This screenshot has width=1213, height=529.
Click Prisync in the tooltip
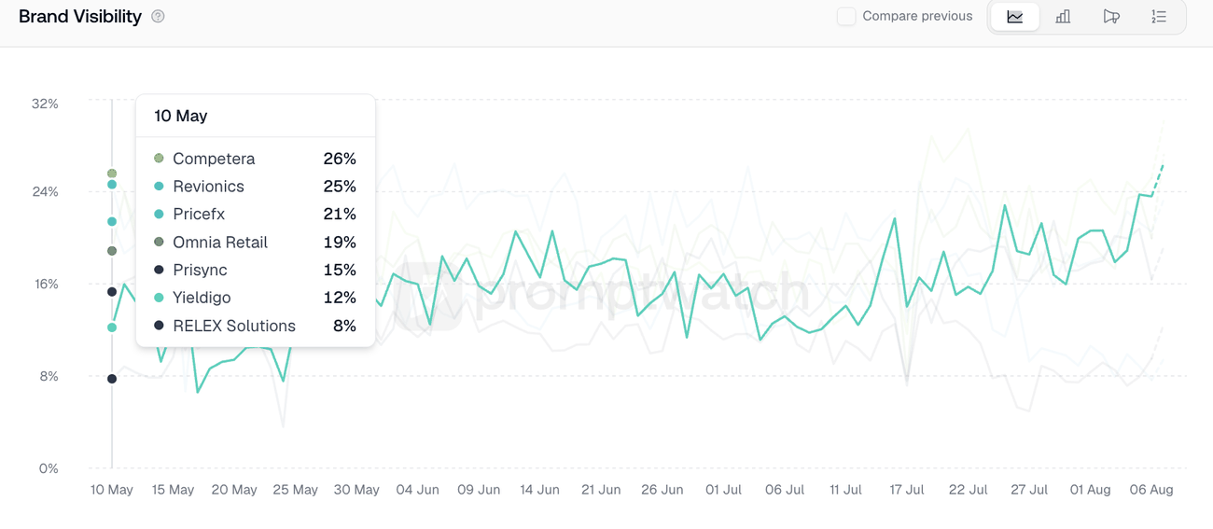click(x=200, y=270)
